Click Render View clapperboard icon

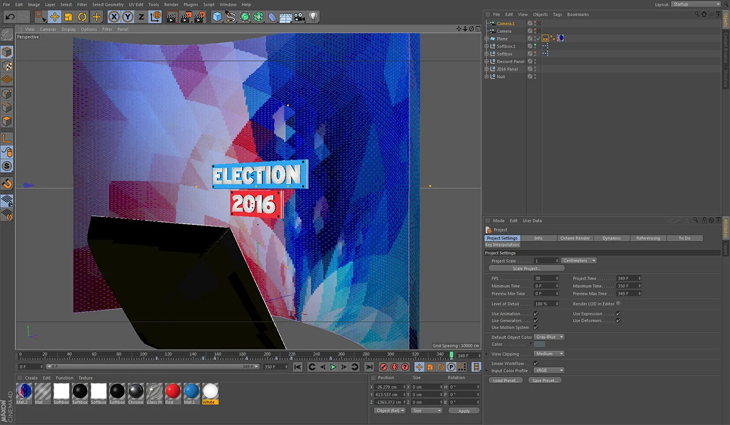172,17
